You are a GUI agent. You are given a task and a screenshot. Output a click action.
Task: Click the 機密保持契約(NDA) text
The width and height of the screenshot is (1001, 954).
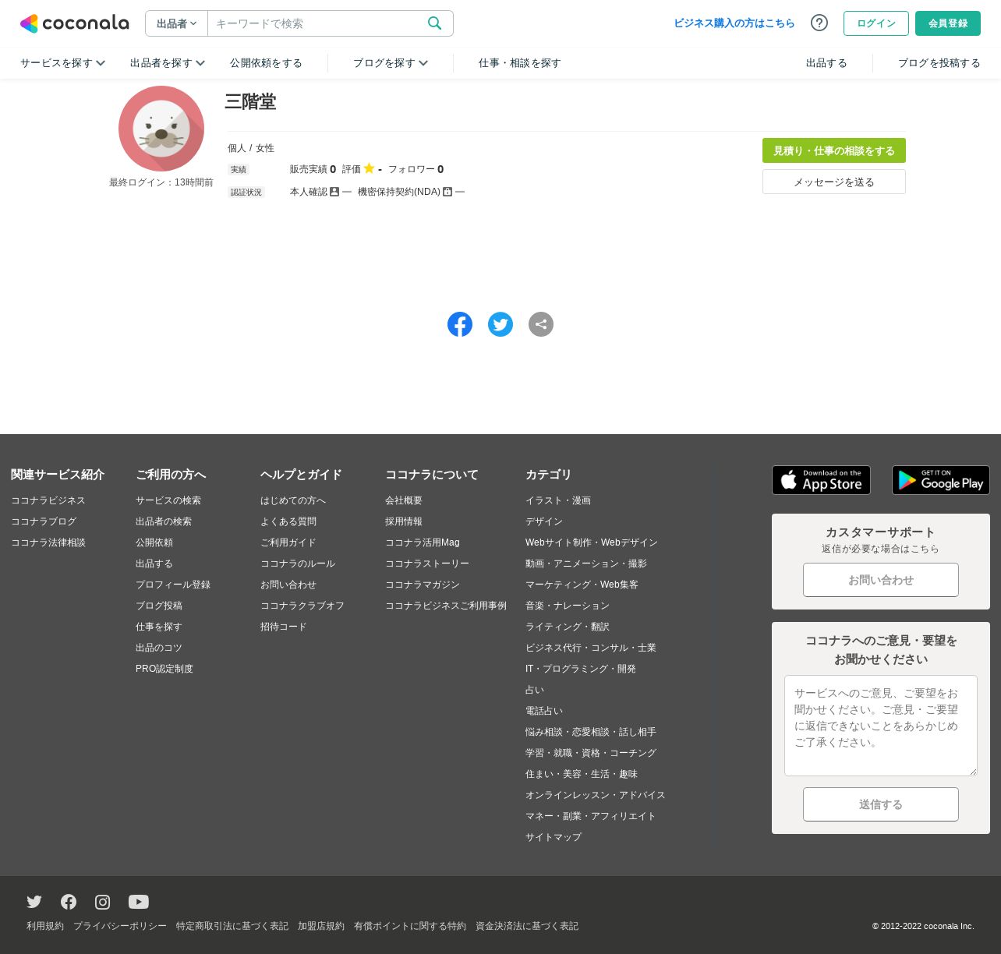pos(399,192)
